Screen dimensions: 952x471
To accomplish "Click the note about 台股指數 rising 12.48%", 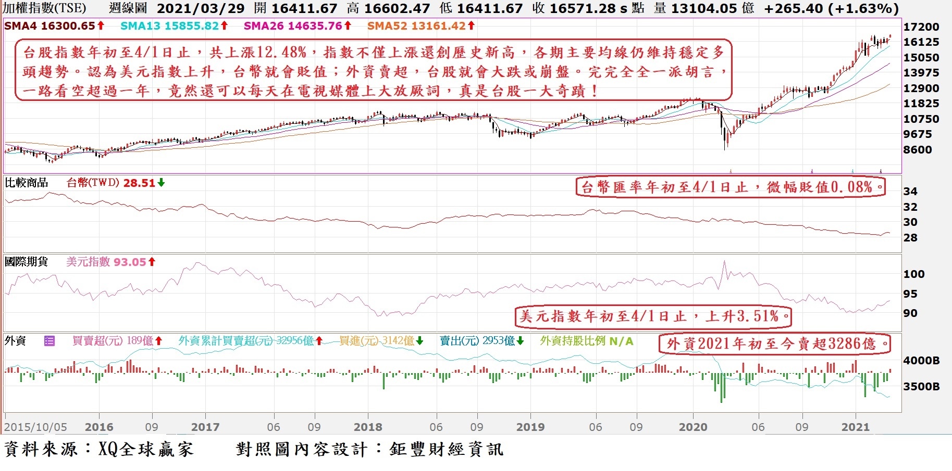I will tap(374, 71).
